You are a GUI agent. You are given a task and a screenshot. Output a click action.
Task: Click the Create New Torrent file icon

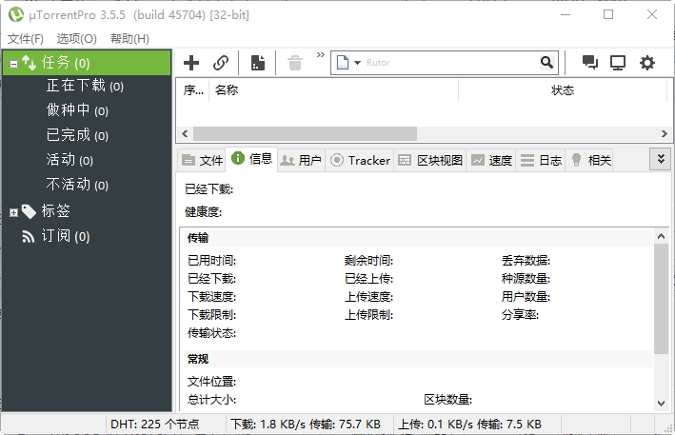(x=257, y=63)
